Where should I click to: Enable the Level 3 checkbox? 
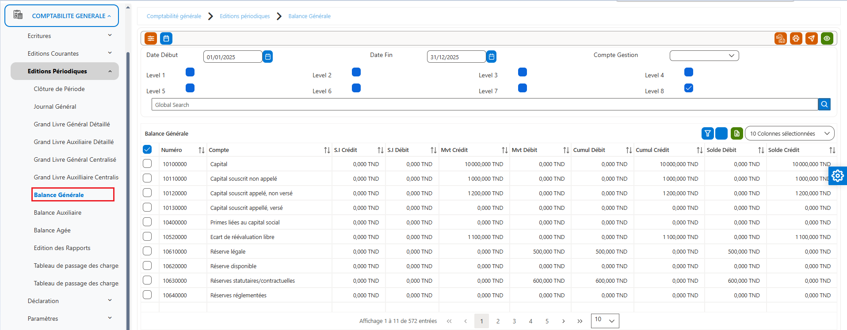tap(522, 72)
